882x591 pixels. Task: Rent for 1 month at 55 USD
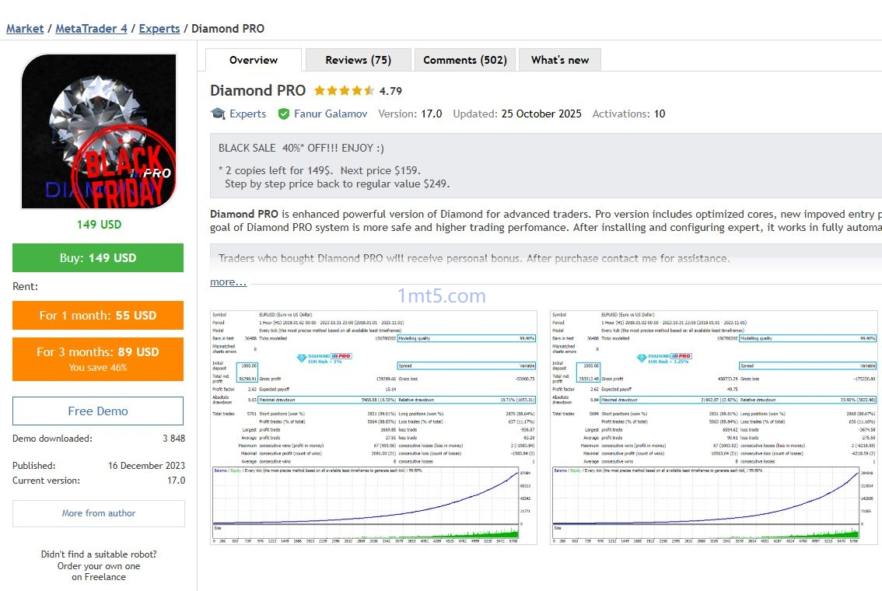click(98, 315)
